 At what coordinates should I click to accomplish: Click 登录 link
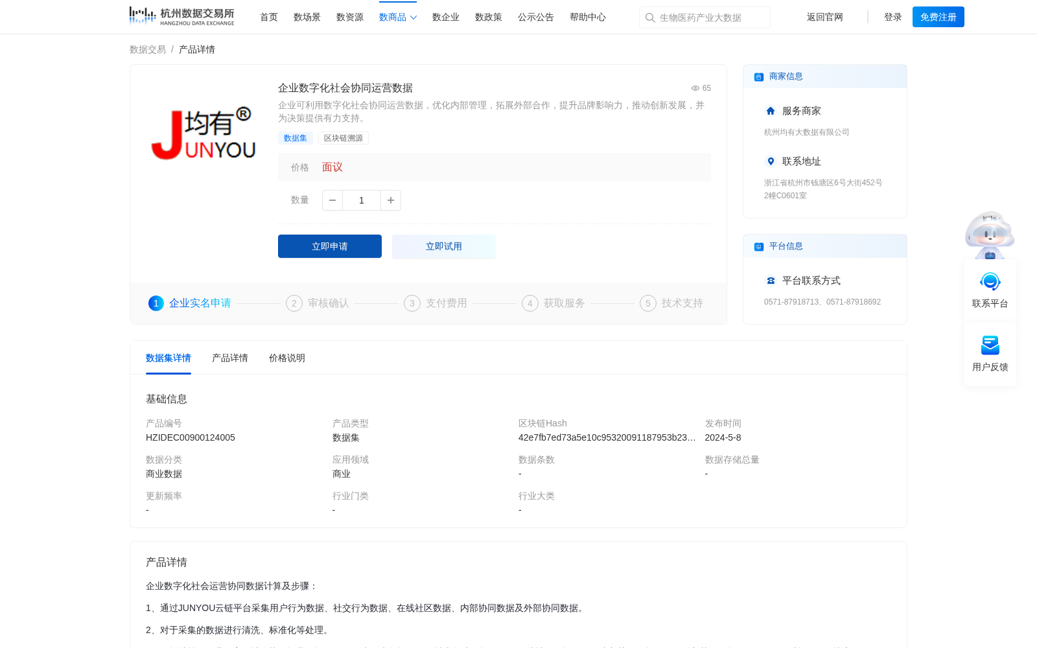pos(893,17)
